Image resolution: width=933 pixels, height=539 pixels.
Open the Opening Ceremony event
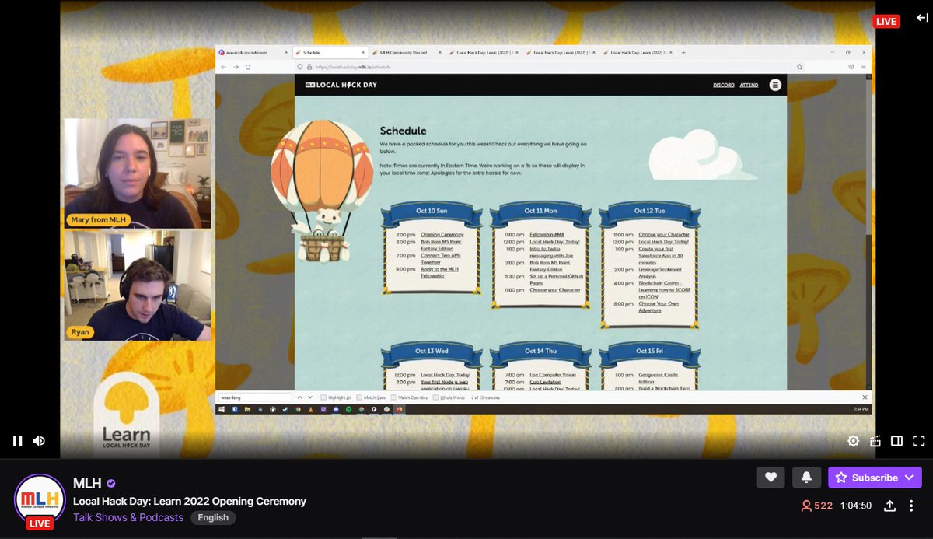442,234
